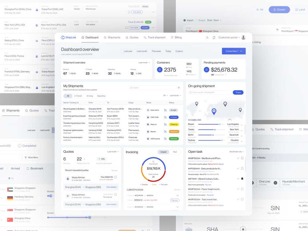Select the Export radio button
This screenshot has height=231, width=308.
coord(196,20)
